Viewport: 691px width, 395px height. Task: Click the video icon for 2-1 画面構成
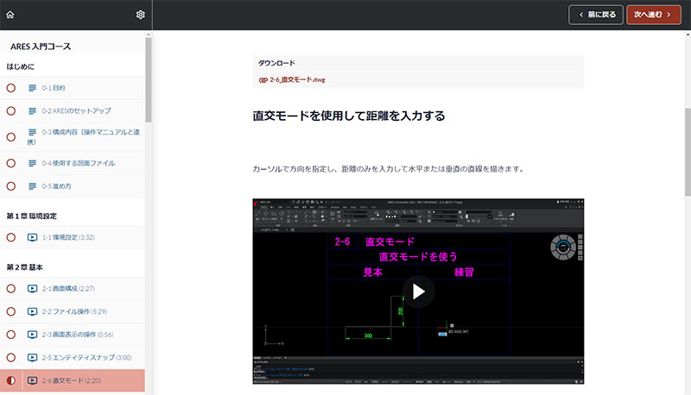32,289
